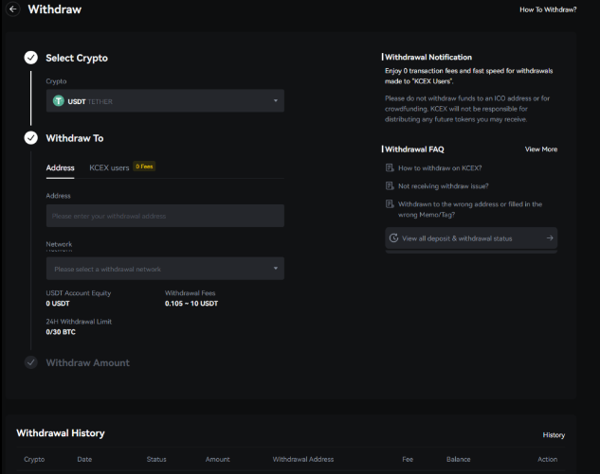The width and height of the screenshot is (600, 474).
Task: Expand the withdrawal network dropdown
Action: click(165, 269)
